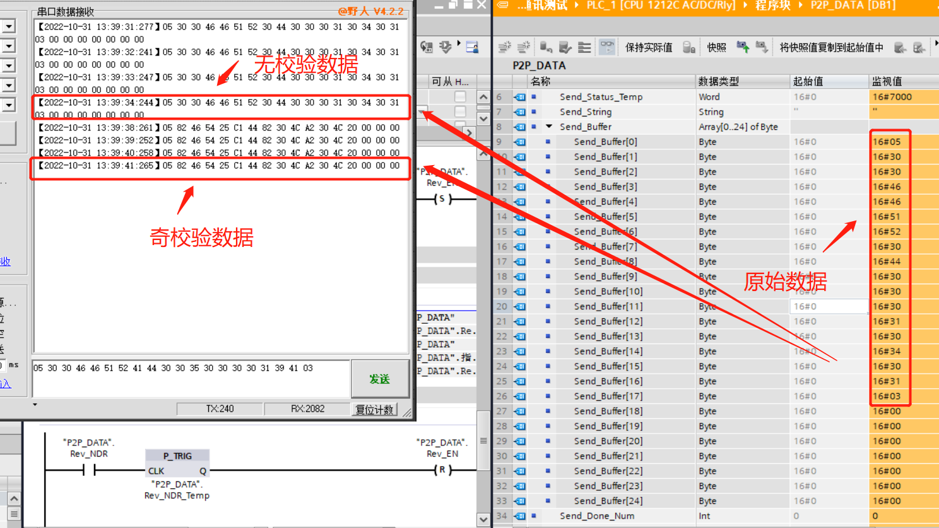This screenshot has height=528, width=939.
Task: Click the tag icon on Send_Status_Temp row
Action: [520, 97]
